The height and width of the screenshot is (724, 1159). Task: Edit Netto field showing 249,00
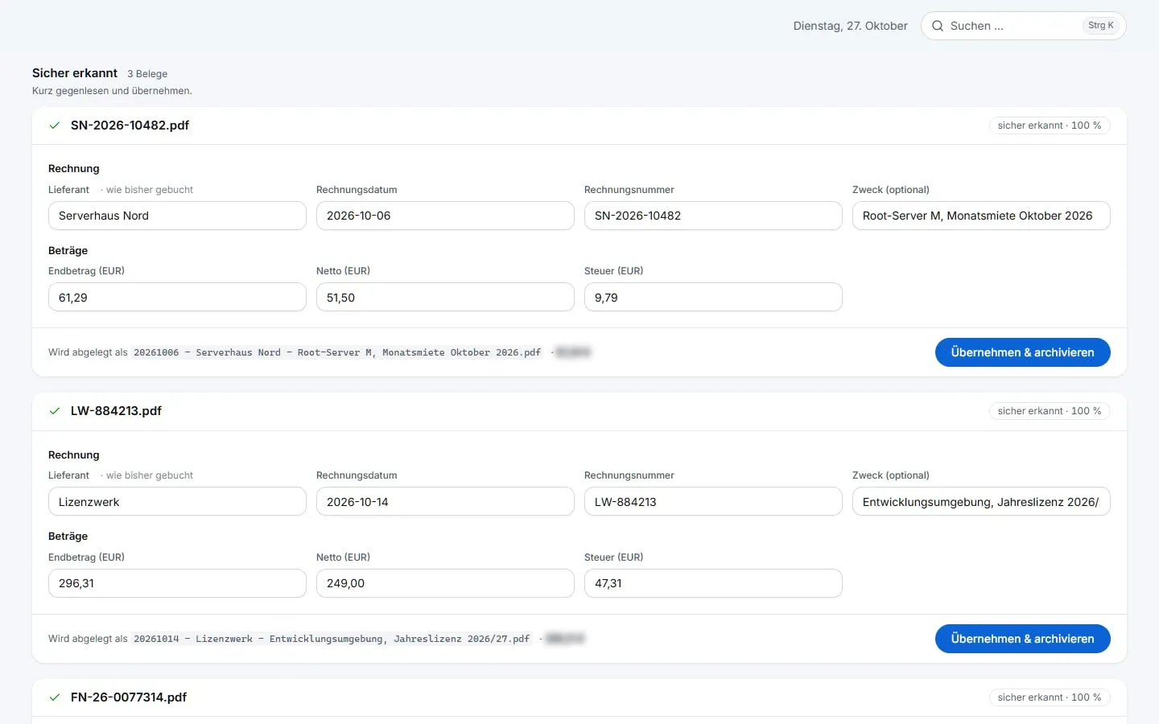point(445,583)
